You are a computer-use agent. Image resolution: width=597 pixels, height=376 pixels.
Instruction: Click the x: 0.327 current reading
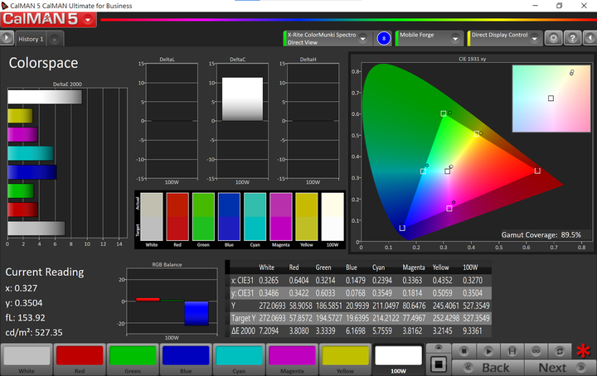(22, 288)
